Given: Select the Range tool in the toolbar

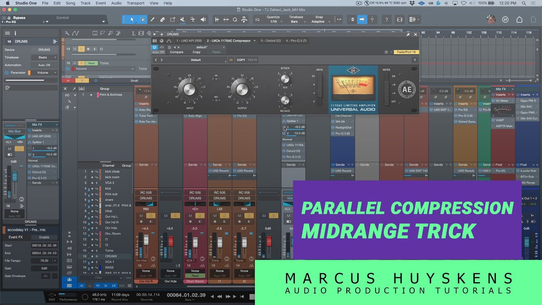Looking at the screenshot, I should coord(142,19).
